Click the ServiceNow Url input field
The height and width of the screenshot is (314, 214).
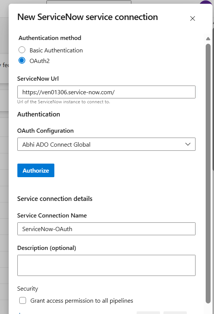click(106, 92)
